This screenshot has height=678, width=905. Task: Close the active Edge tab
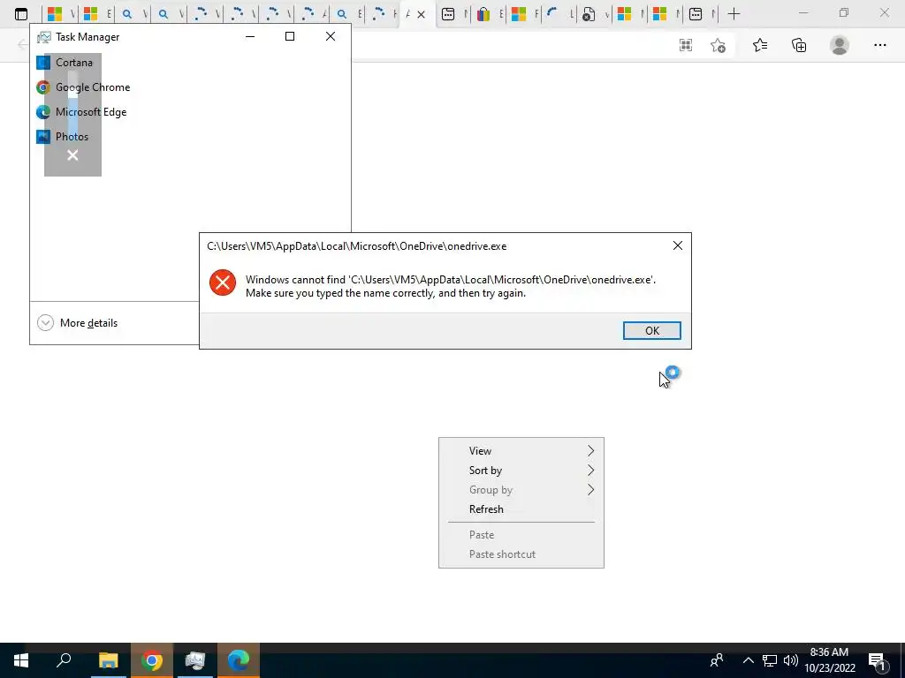click(422, 14)
